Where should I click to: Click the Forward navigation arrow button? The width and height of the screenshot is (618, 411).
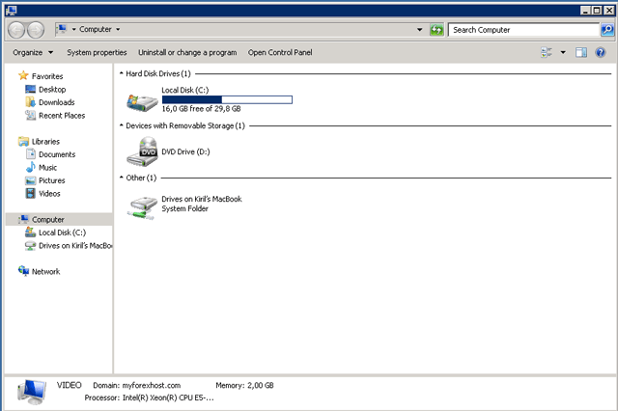click(x=36, y=30)
